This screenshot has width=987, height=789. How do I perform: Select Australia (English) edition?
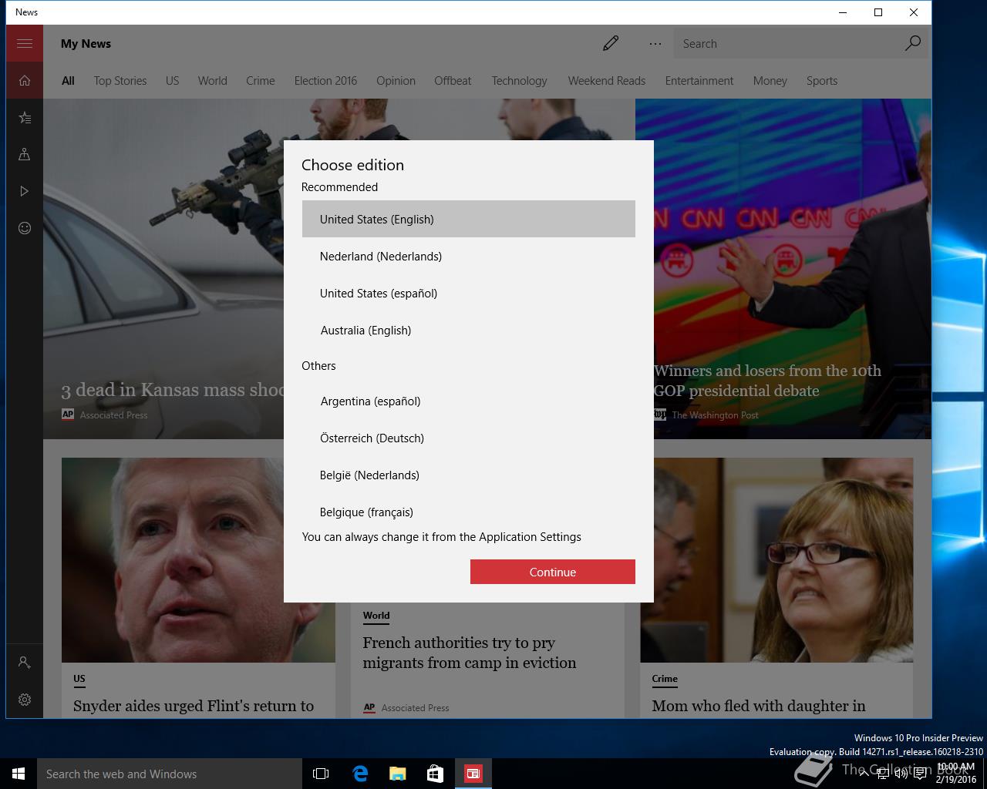(469, 330)
